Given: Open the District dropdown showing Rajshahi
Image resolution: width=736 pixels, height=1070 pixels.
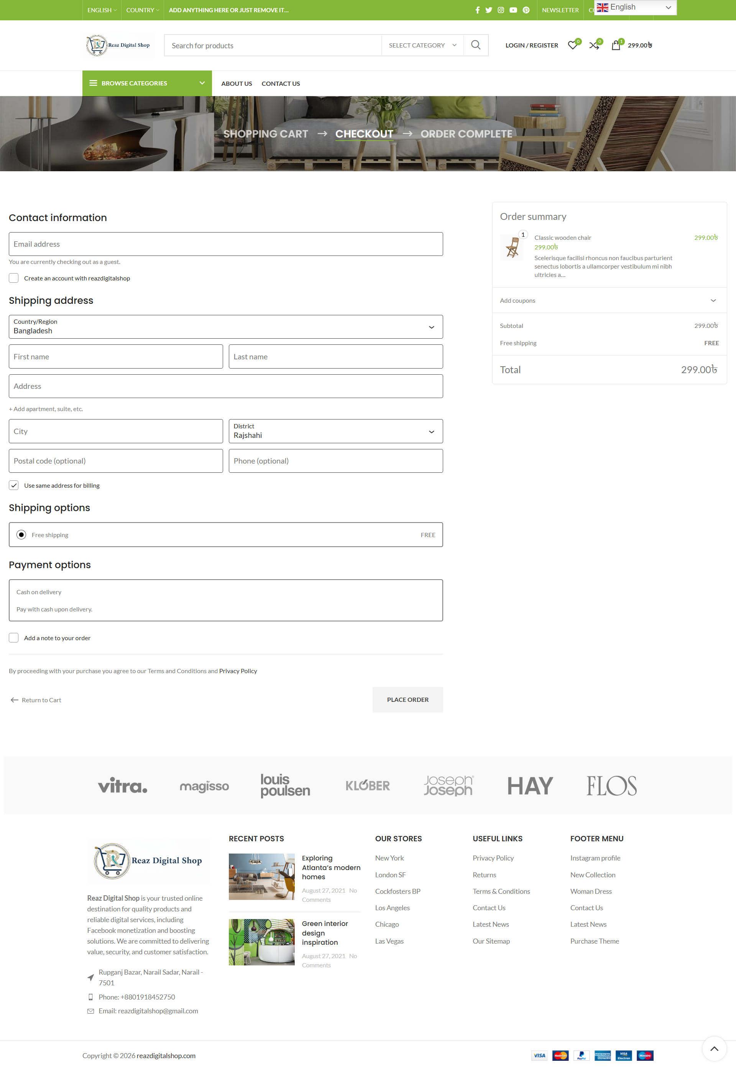Looking at the screenshot, I should click(335, 431).
